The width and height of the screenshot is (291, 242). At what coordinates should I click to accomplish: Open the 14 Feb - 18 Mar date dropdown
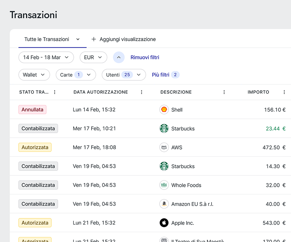click(x=46, y=57)
